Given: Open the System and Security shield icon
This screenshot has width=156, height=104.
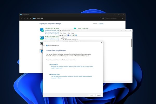Looking at the screenshot, I should tap(42, 30).
